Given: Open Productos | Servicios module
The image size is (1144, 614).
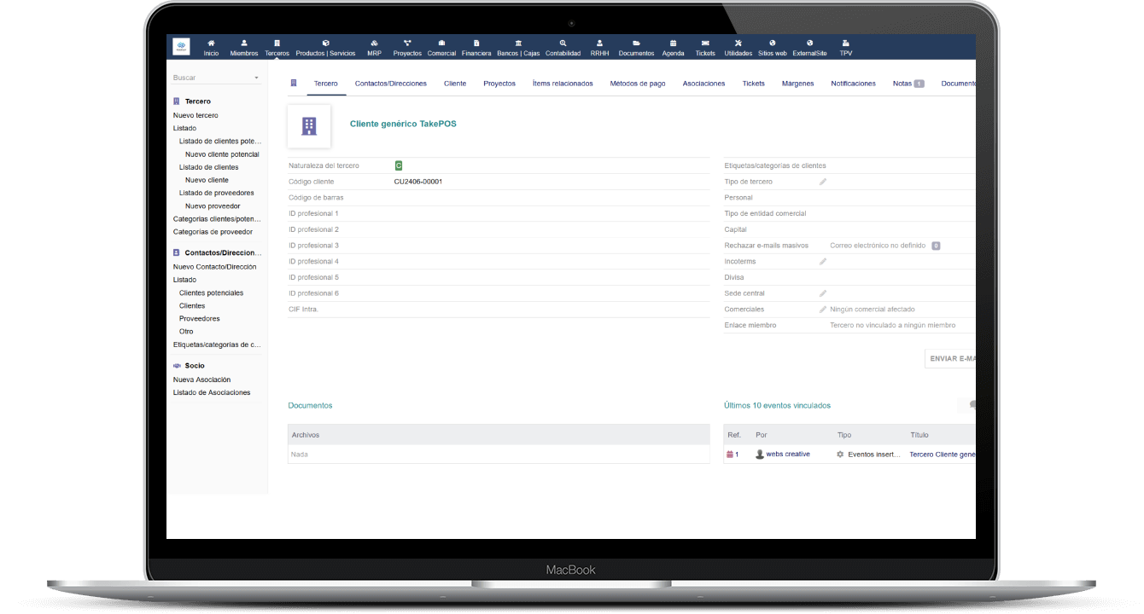Looking at the screenshot, I should 325,47.
